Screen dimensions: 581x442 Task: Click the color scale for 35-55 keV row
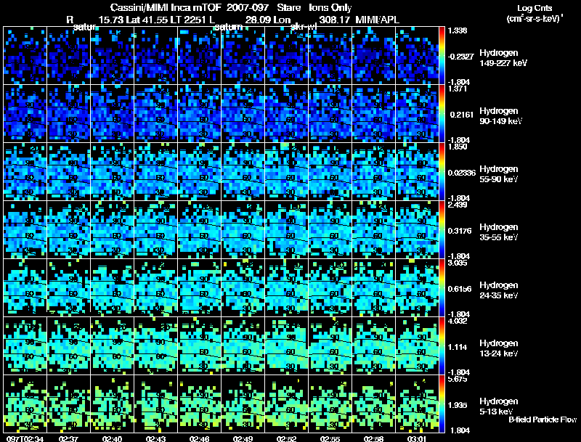pos(442,229)
